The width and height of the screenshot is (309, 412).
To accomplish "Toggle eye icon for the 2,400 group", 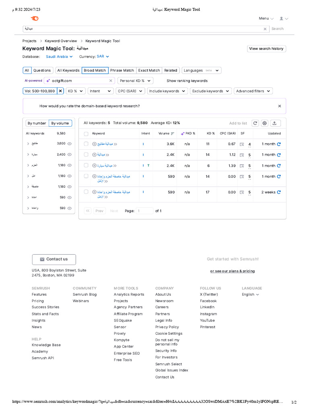I will pos(70,154).
